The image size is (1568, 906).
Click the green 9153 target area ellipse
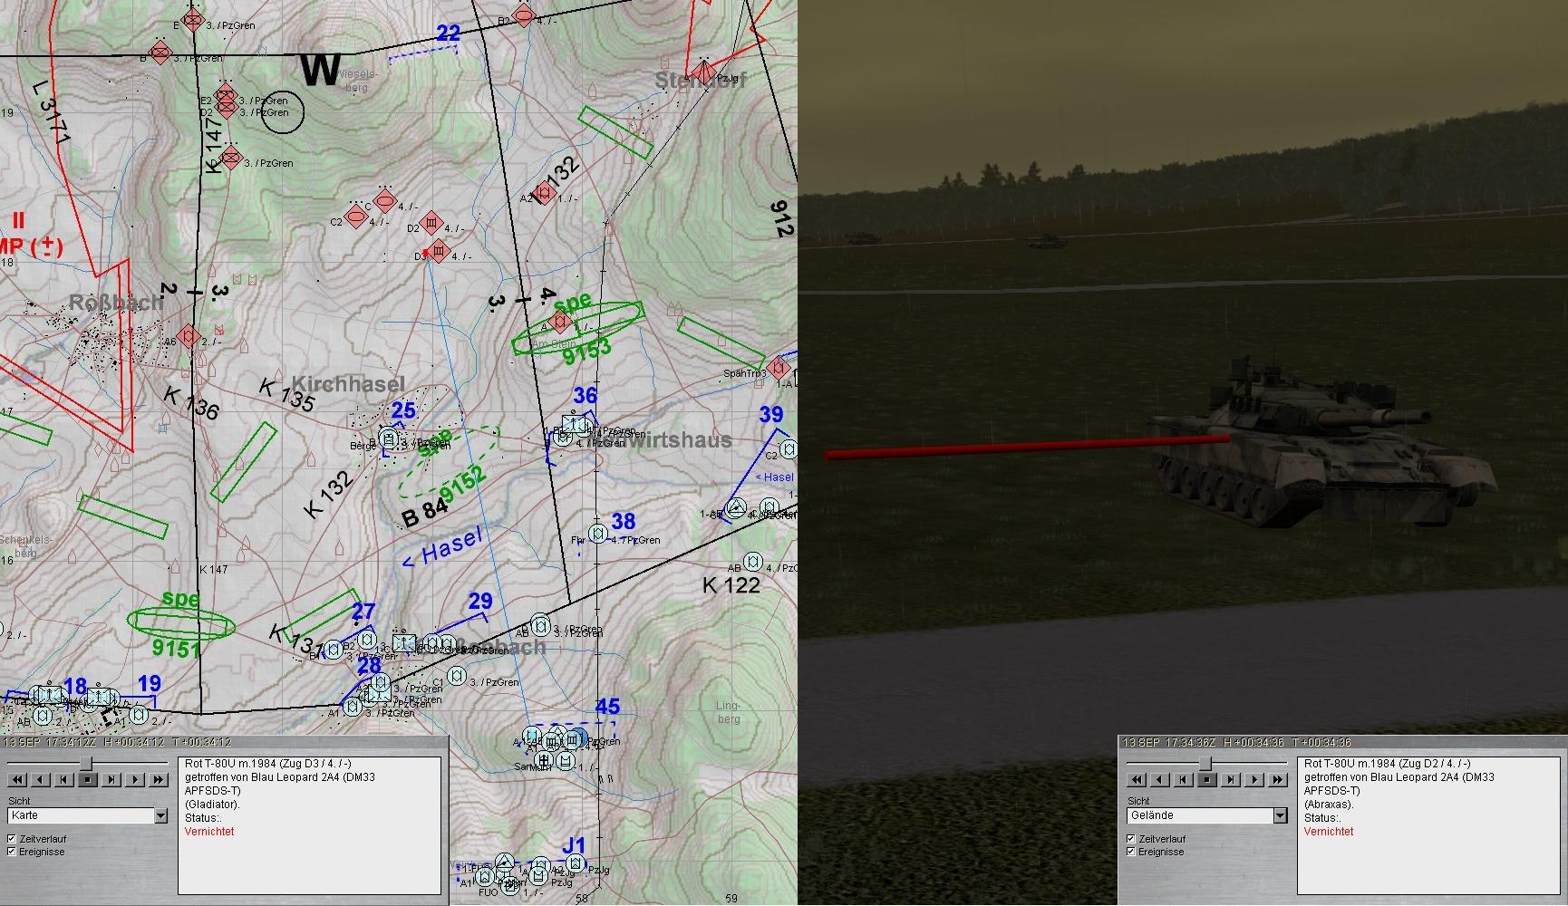tap(577, 328)
